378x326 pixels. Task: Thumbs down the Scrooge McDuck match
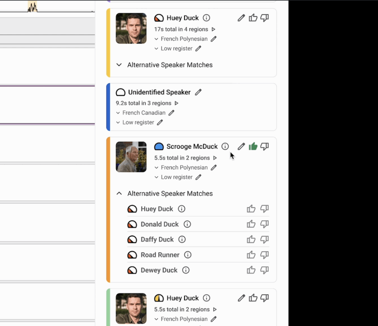(264, 147)
